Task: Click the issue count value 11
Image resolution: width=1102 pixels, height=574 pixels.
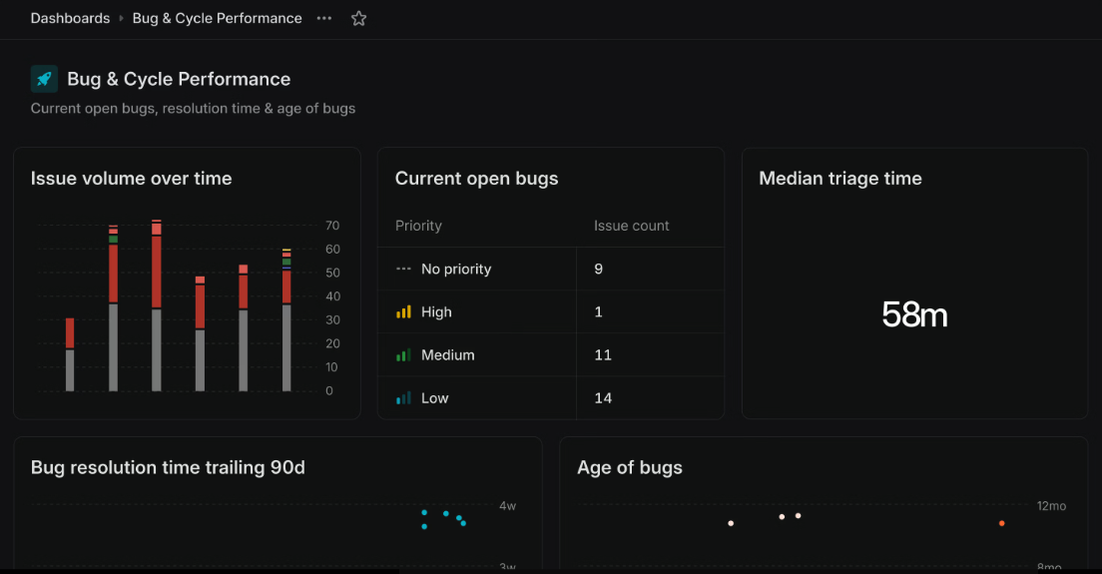Action: [602, 354]
